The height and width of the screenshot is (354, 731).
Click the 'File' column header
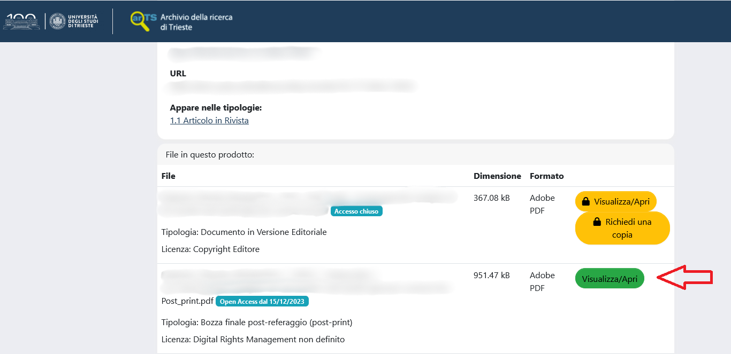click(x=168, y=176)
